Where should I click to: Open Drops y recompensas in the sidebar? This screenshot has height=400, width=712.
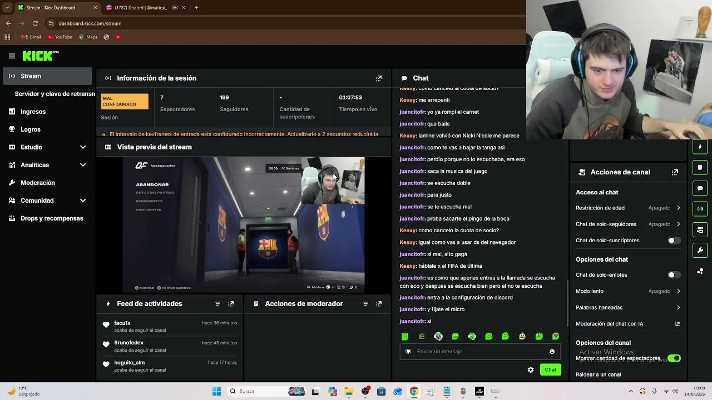48,218
